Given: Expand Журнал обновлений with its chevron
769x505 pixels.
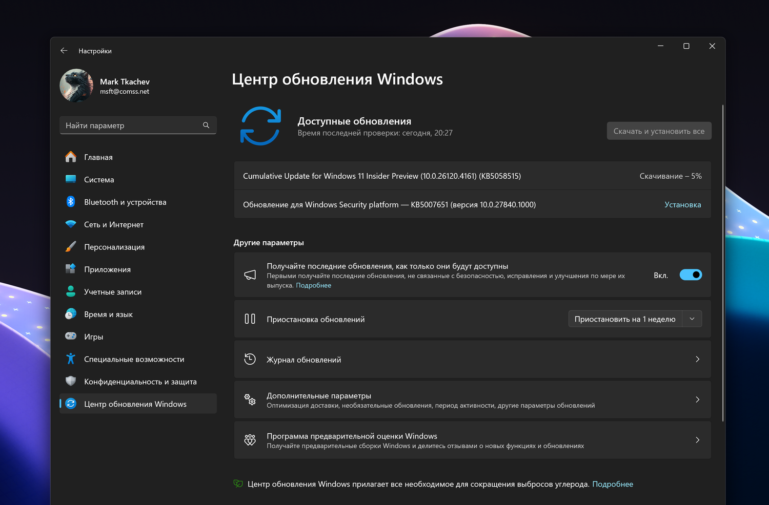Looking at the screenshot, I should [697, 360].
